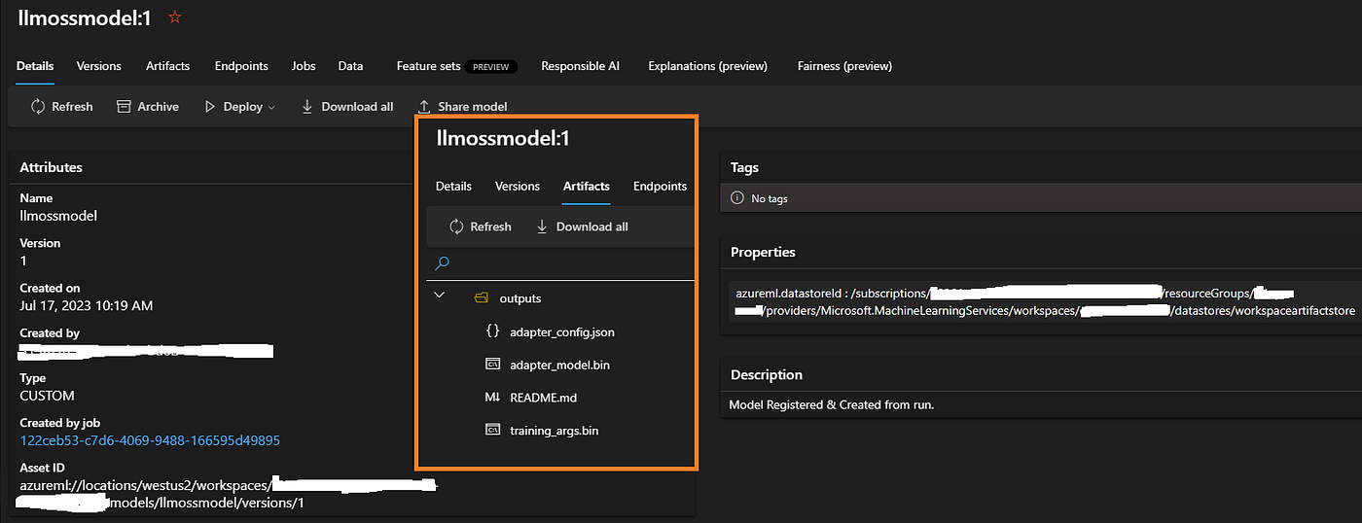Select the training_args.bin file
The image size is (1362, 523).
tap(555, 430)
